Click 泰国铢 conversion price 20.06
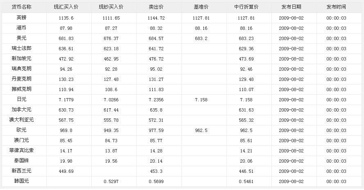 [246, 161]
